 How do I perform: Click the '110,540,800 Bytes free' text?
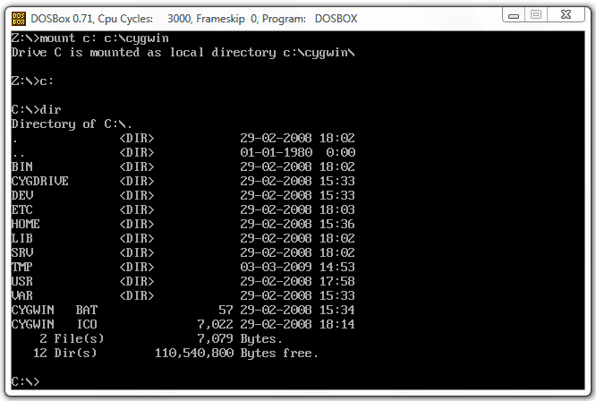tap(236, 354)
